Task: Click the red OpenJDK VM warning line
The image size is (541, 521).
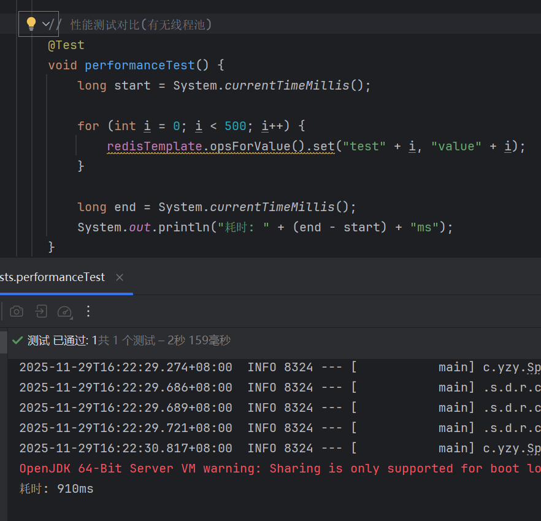Action: pyautogui.click(x=280, y=469)
